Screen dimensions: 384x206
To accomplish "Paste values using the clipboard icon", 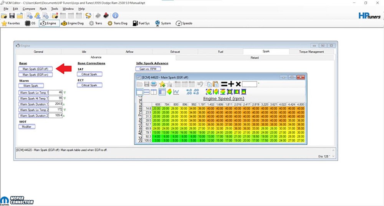I will pyautogui.click(x=215, y=84).
